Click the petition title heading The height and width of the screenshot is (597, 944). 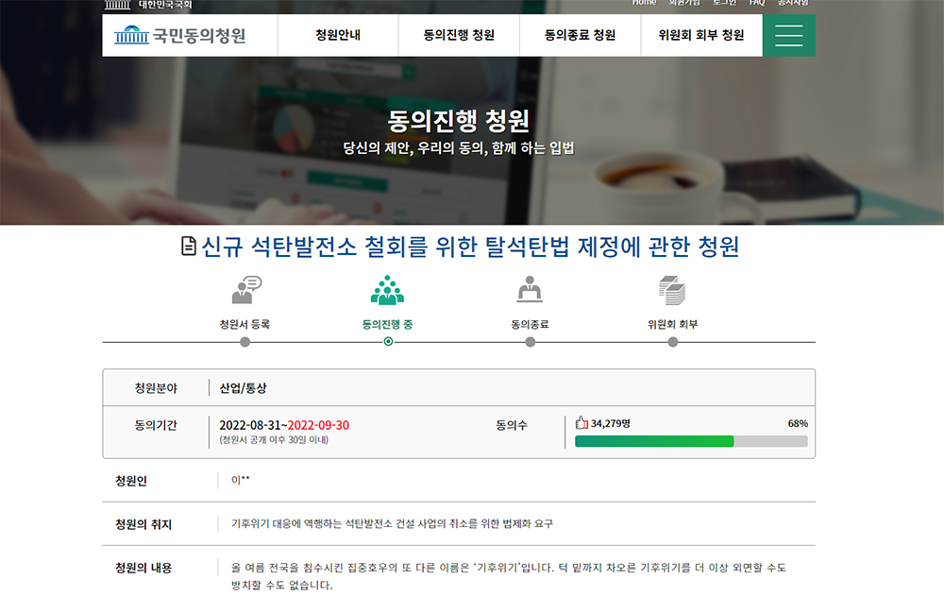tap(469, 247)
